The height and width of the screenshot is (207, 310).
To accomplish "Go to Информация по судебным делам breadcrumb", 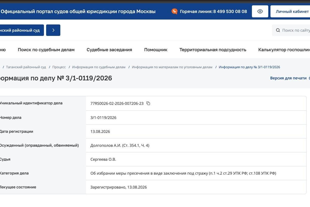I will point(99,67).
